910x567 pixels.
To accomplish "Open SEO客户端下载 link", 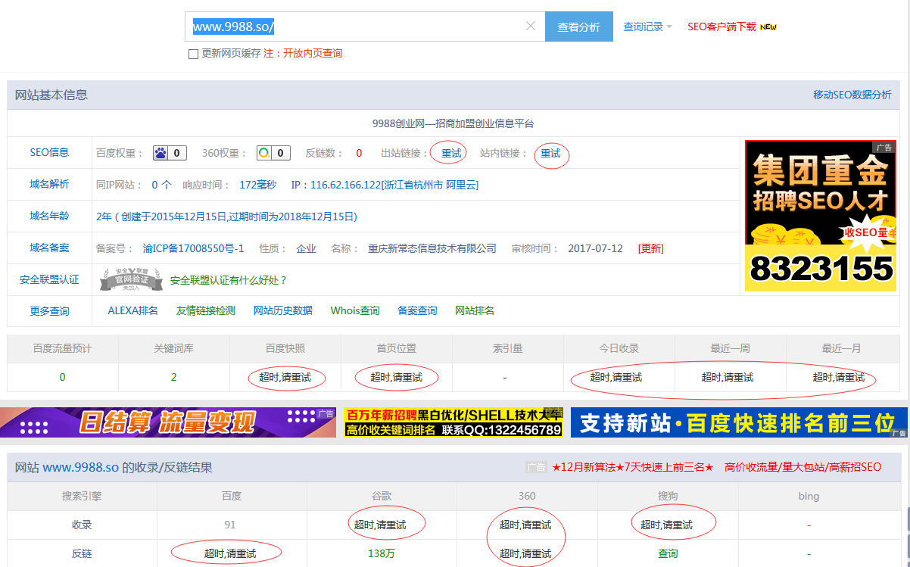I will click(721, 26).
